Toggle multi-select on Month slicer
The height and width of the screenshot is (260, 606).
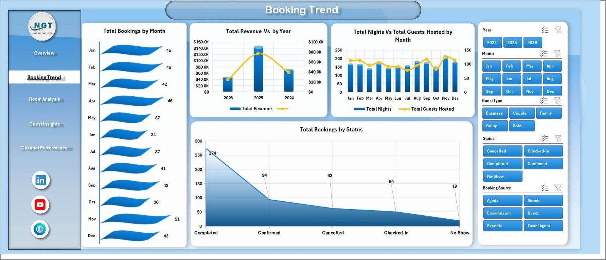click(544, 53)
